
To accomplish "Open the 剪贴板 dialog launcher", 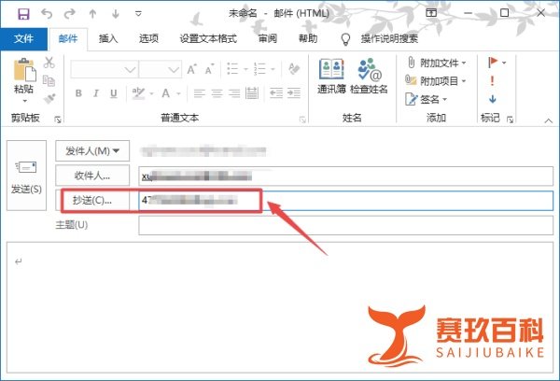I will [58, 120].
